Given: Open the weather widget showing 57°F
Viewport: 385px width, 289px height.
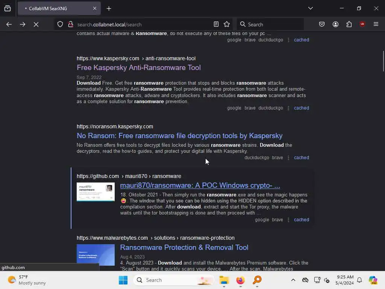Looking at the screenshot, I should point(27,280).
